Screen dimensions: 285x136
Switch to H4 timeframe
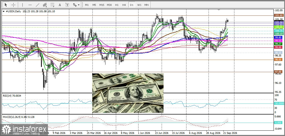pos(124,5)
